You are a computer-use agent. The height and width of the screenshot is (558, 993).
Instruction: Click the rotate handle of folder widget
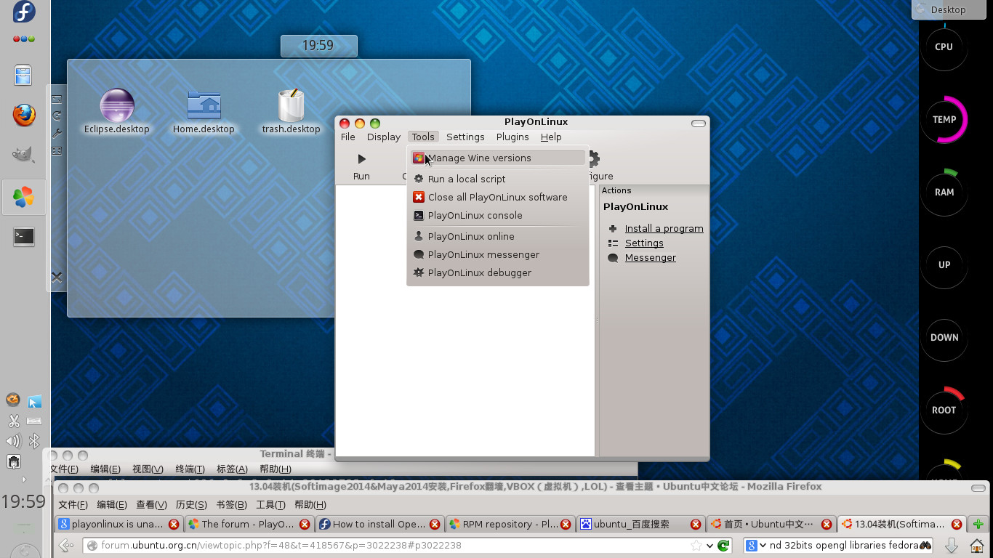point(57,116)
